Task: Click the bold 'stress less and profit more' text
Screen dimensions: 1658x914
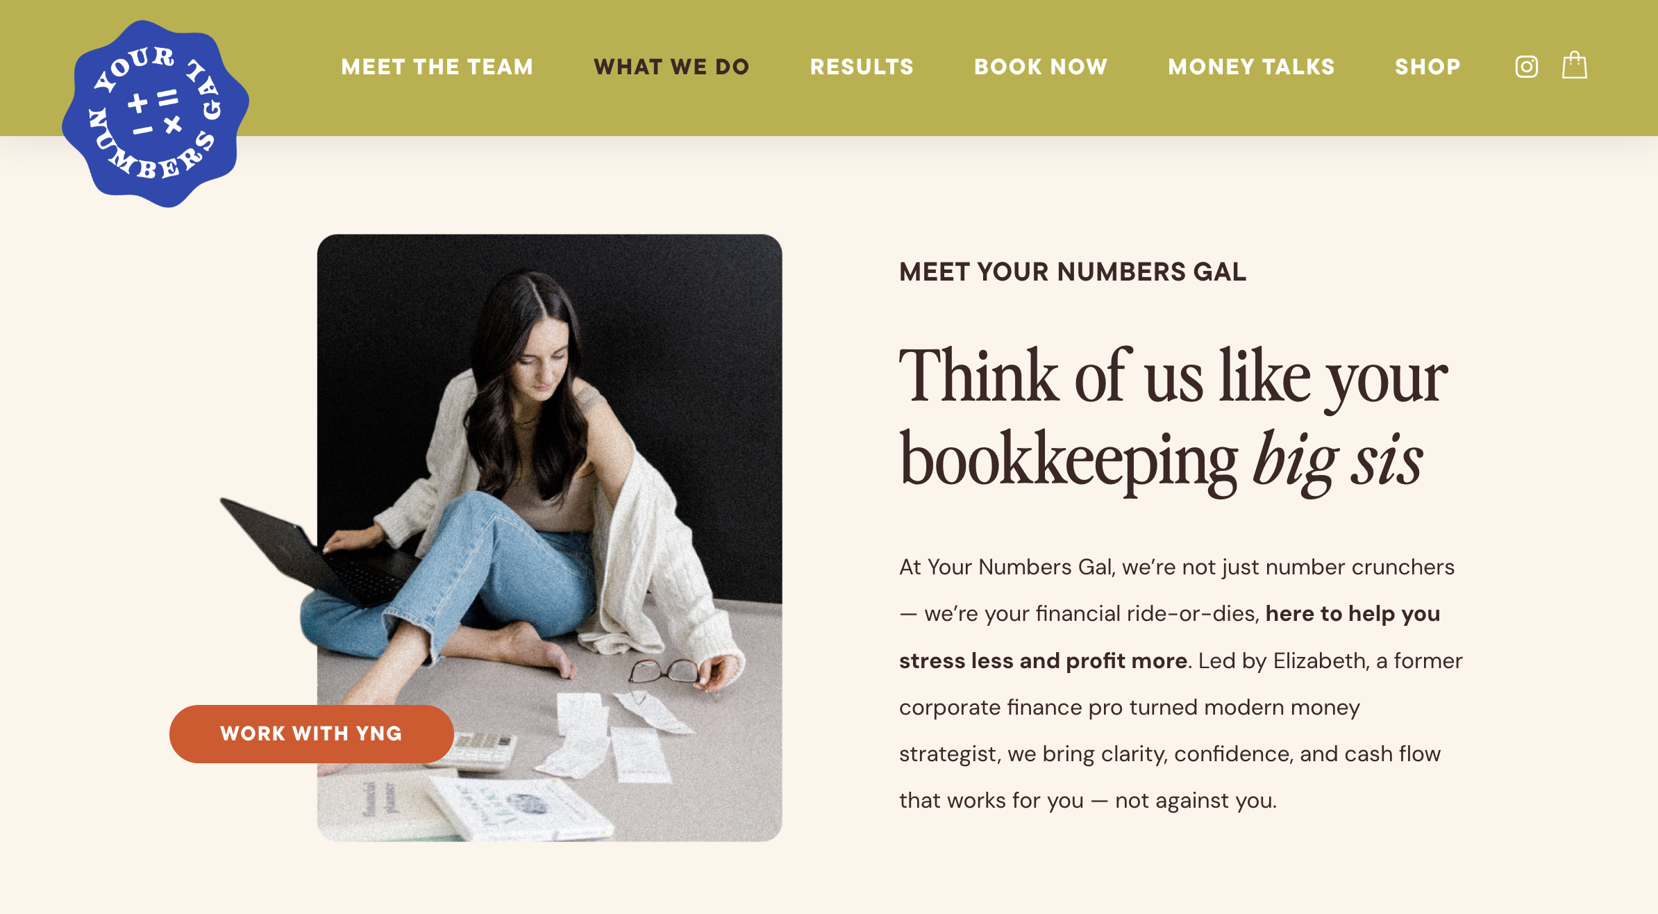Action: (1043, 660)
